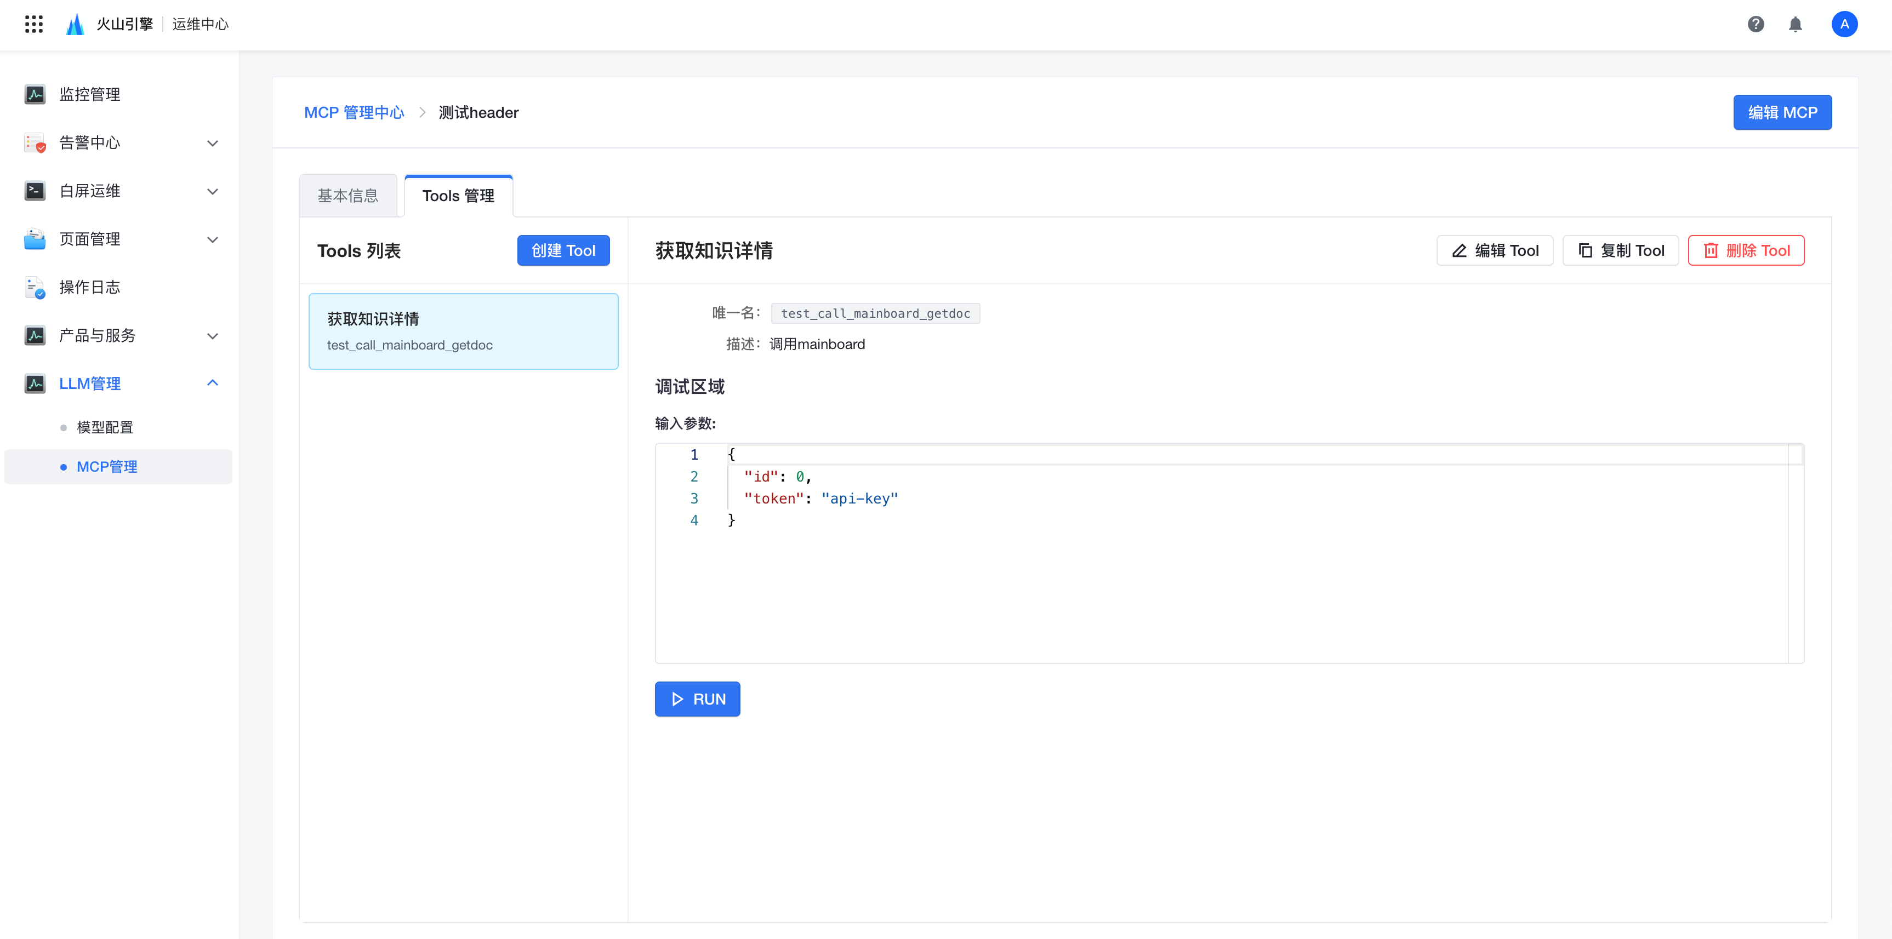Go to MCP 管理中心 breadcrumb link

pos(354,112)
